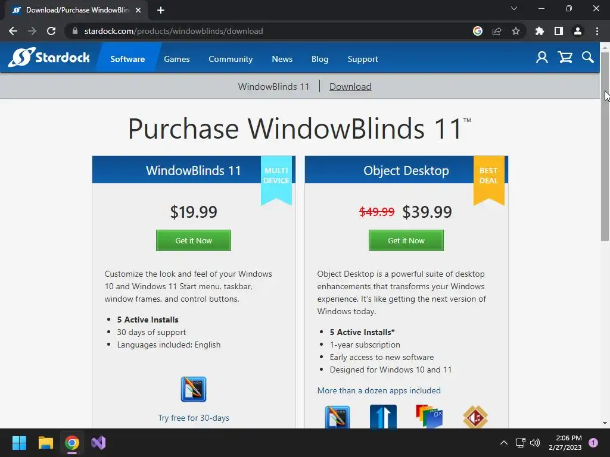Open the Community menu

231,59
